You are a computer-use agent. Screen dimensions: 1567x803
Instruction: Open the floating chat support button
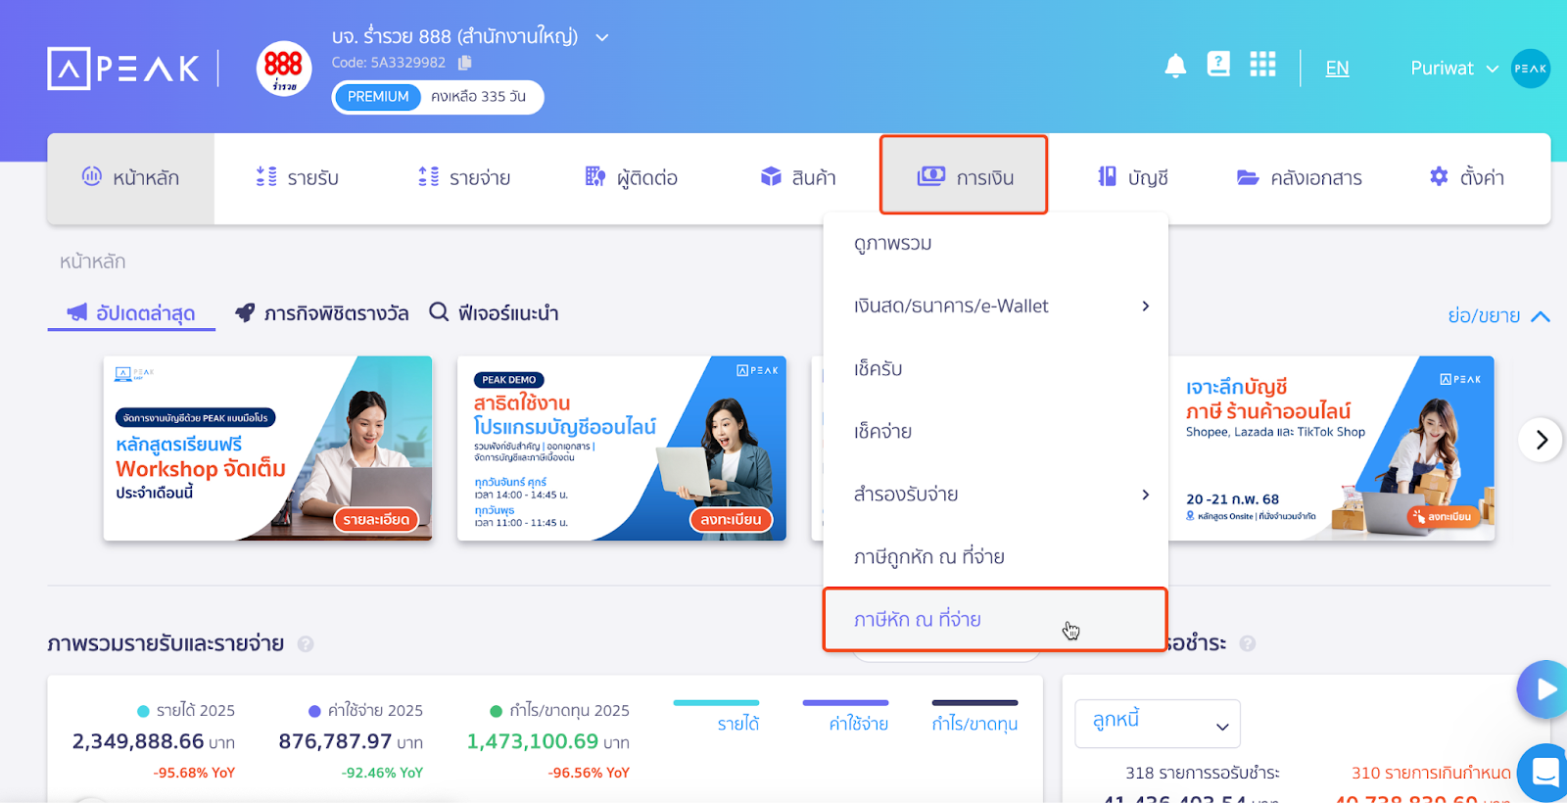[1543, 774]
